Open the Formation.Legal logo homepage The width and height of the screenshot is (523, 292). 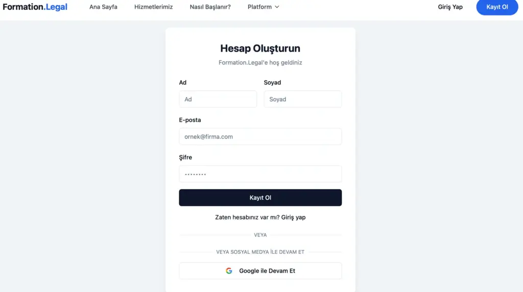(x=35, y=7)
